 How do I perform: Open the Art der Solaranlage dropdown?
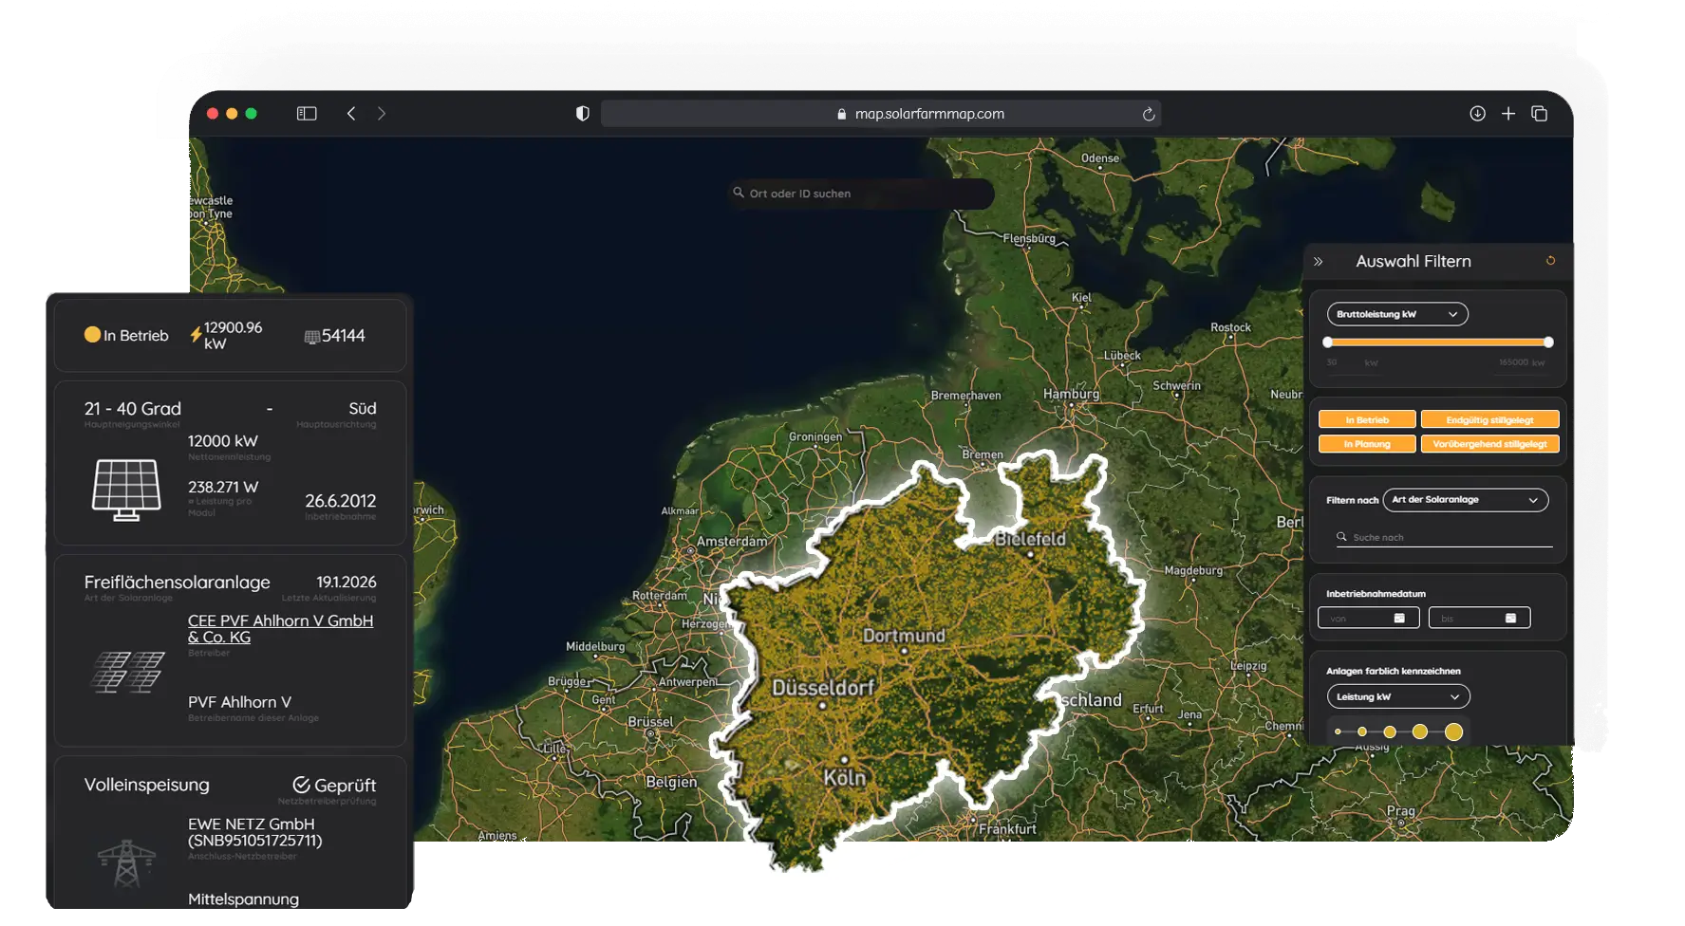(1465, 500)
